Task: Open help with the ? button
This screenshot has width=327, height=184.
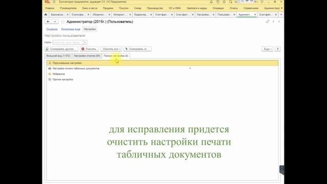Action: 277,49
